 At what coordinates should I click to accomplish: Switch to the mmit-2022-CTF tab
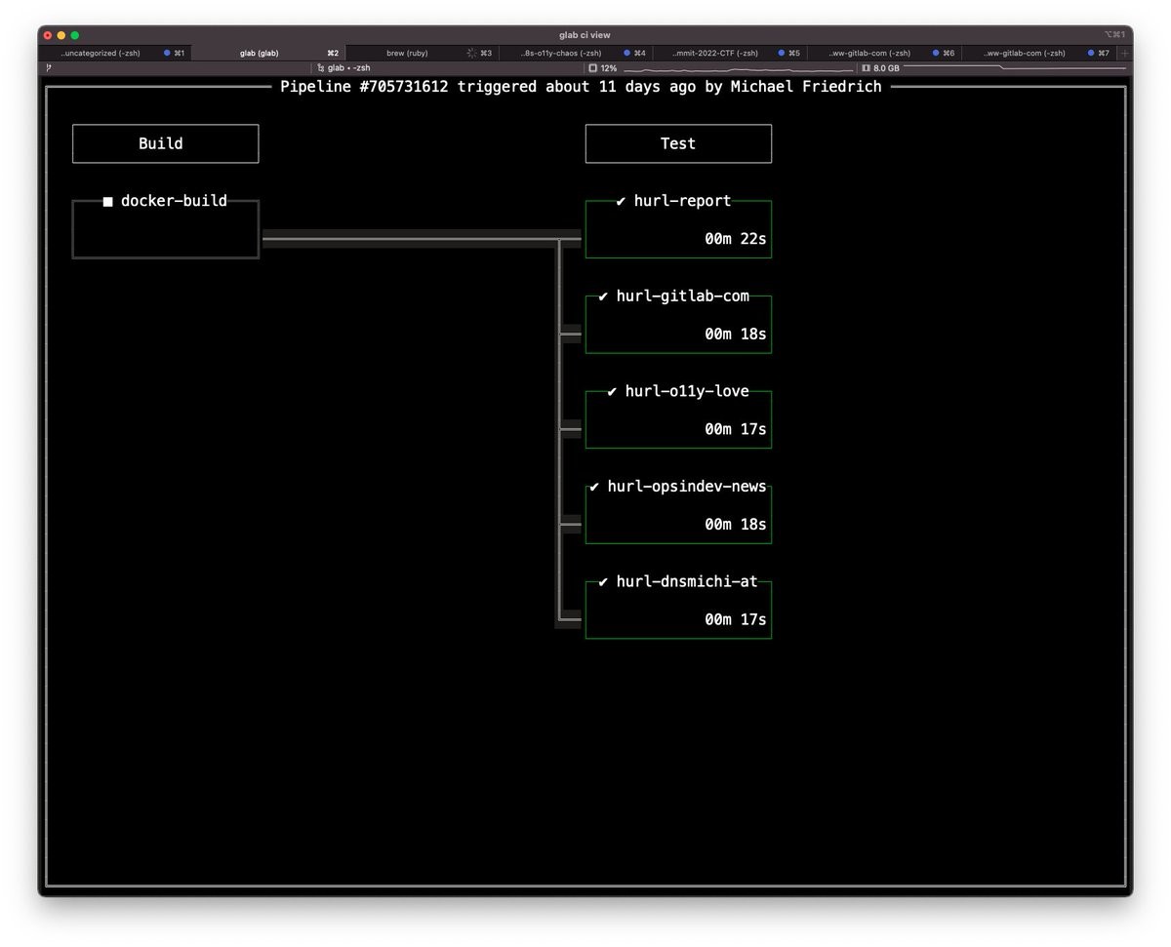[713, 53]
